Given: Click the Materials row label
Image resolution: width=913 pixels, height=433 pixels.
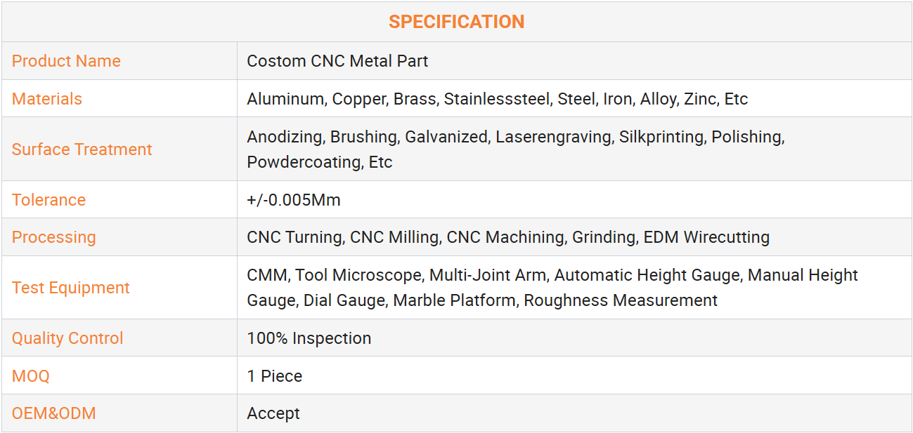Looking at the screenshot, I should (47, 99).
